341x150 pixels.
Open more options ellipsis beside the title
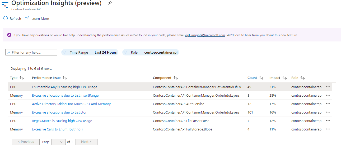pyautogui.click(x=118, y=3)
